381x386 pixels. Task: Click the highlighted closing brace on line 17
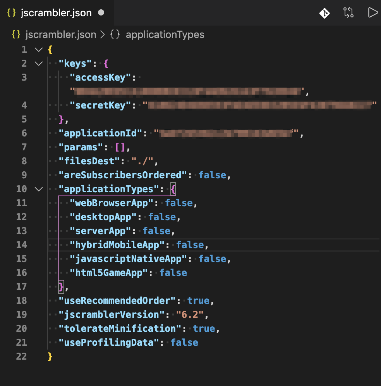point(61,287)
